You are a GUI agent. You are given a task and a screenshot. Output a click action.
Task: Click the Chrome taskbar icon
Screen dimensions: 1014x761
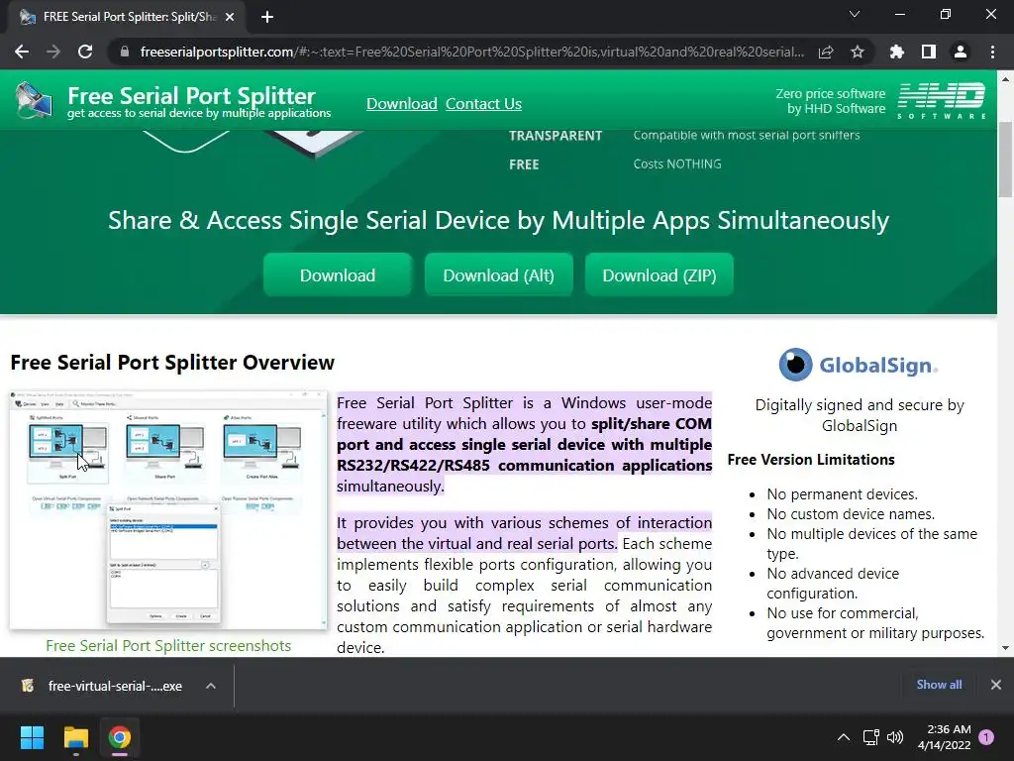coord(120,737)
